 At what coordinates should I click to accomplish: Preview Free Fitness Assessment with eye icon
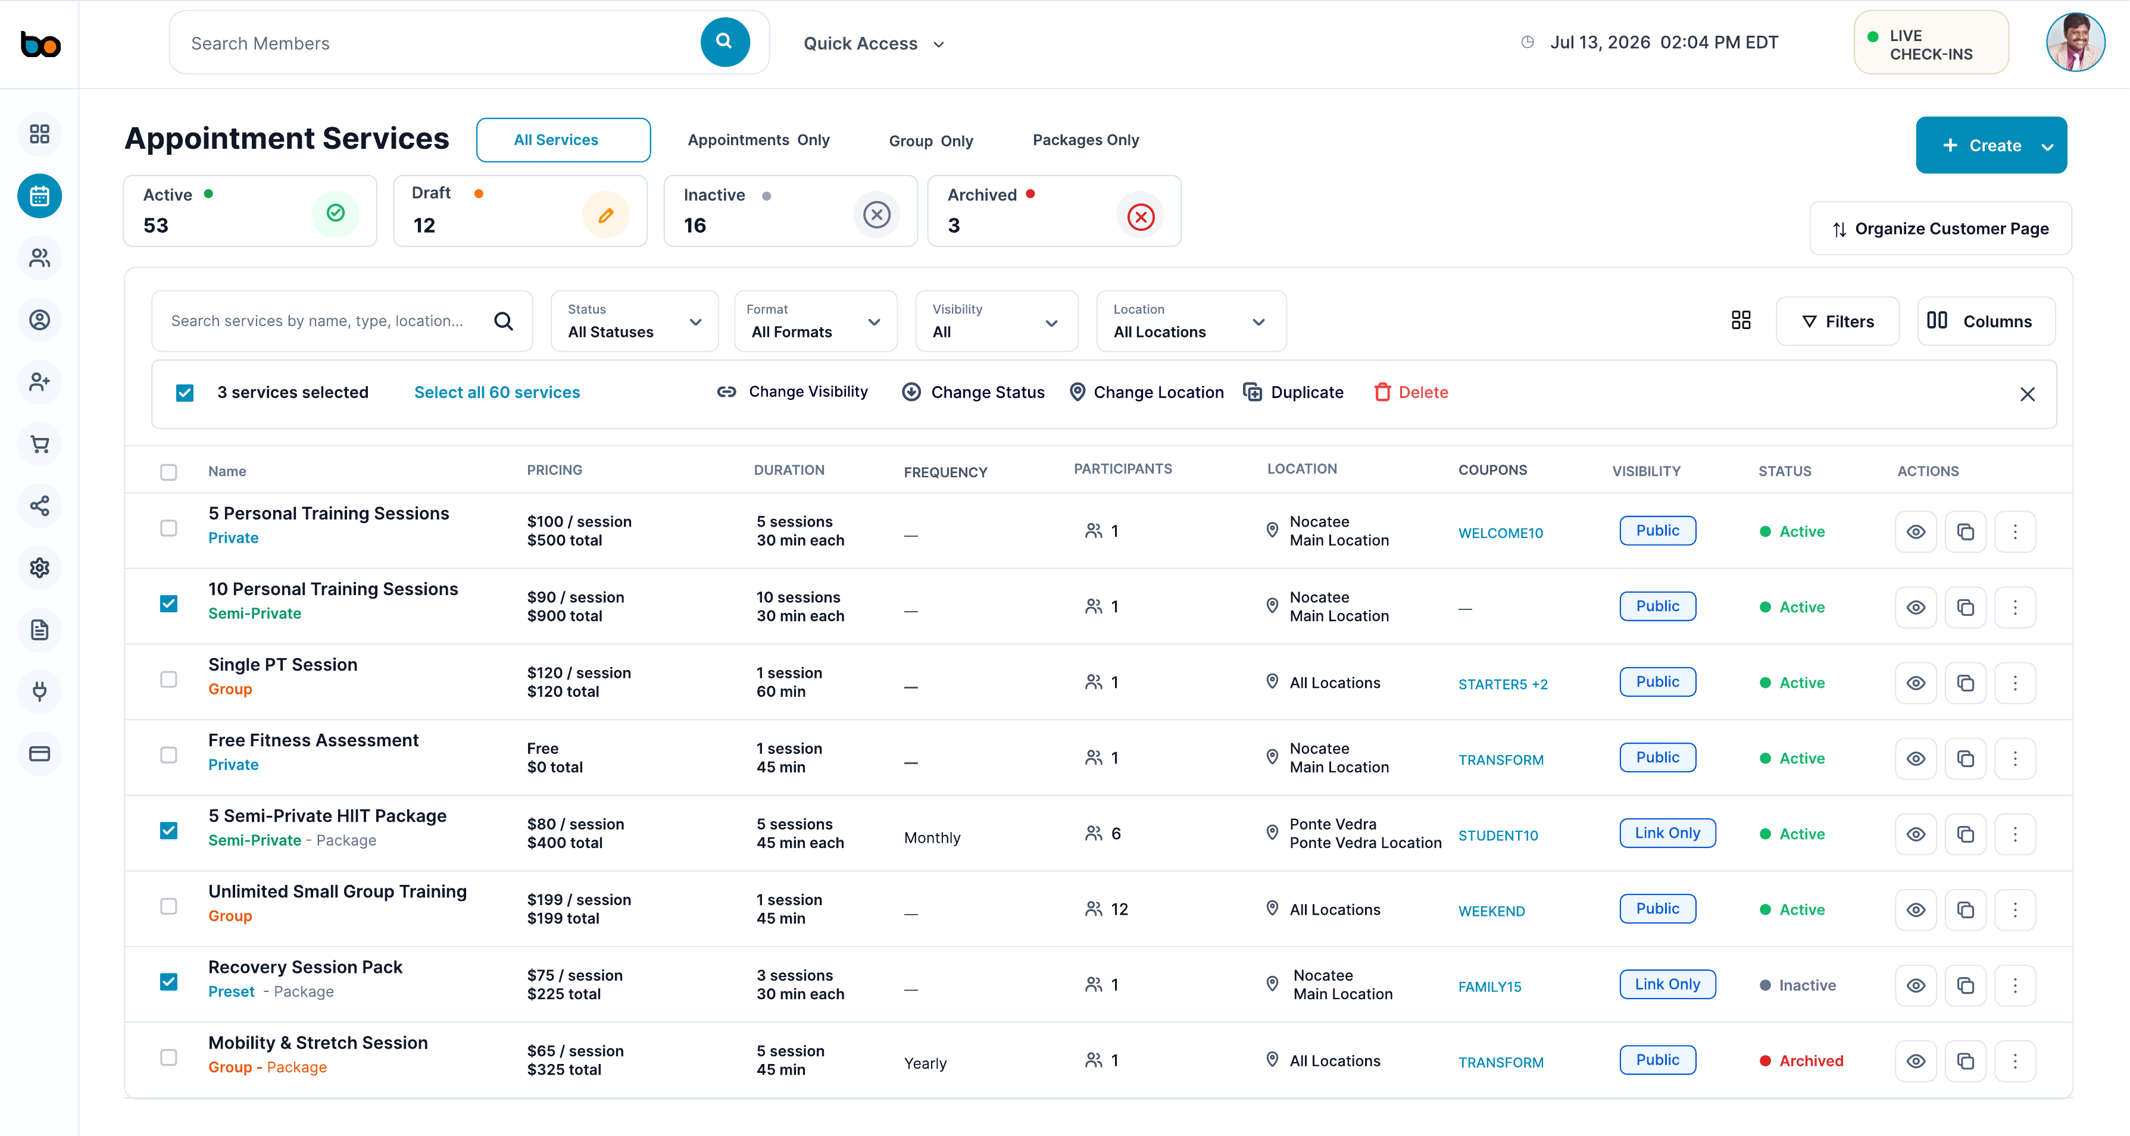tap(1916, 758)
